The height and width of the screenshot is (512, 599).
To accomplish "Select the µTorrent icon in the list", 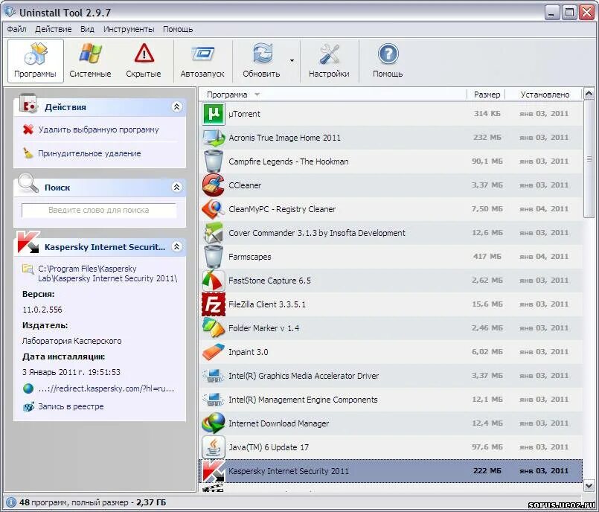I will 213,114.
